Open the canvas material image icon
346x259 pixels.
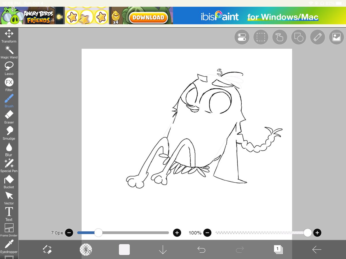pyautogui.click(x=336, y=37)
